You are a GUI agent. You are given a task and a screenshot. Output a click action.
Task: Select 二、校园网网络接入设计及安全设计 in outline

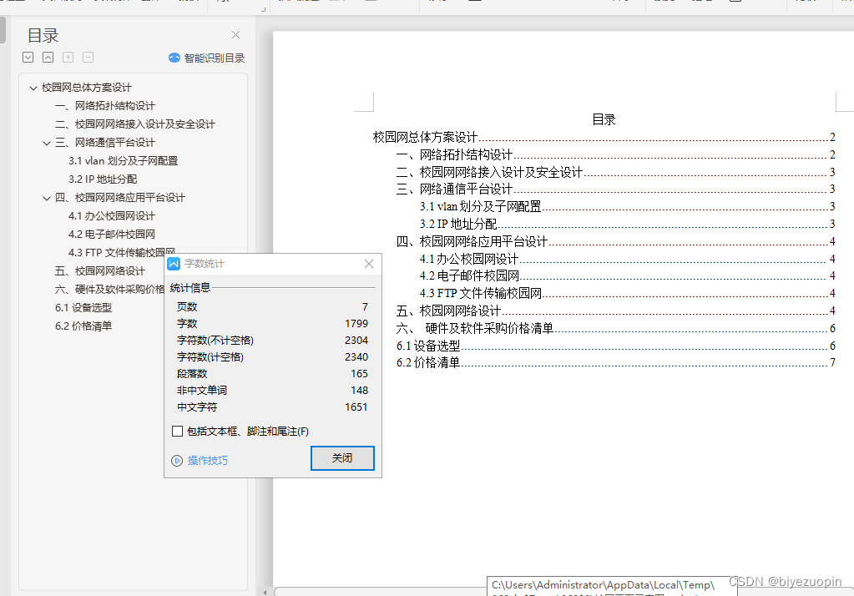[135, 124]
